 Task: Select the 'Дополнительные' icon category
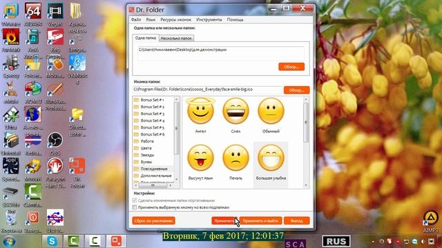click(153, 176)
